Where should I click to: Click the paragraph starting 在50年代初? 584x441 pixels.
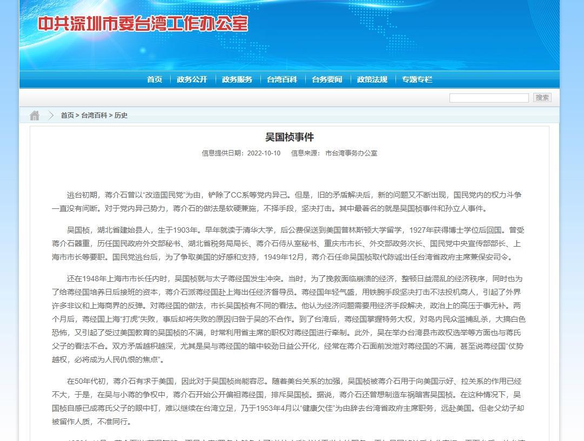pyautogui.click(x=288, y=401)
